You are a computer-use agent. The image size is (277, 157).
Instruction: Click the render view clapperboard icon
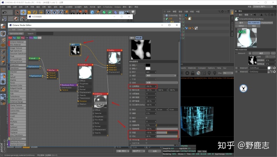pos(73,12)
